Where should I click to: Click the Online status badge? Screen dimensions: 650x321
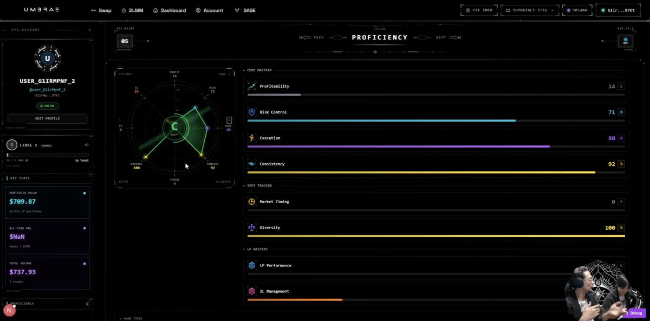47,106
